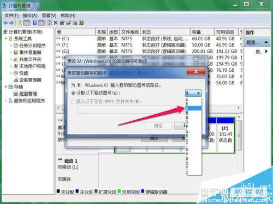The width and height of the screenshot is (273, 204).
Task: Select the (J:) 101.49 partition block
Action: pos(225,135)
